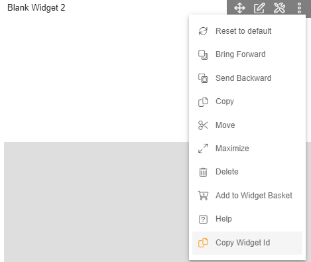Screen dimensions: 311x262
Task: Click the Send Backward layers icon
Action: tap(203, 78)
